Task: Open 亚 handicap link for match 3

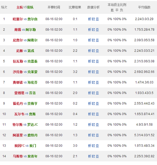Action: point(97,40)
